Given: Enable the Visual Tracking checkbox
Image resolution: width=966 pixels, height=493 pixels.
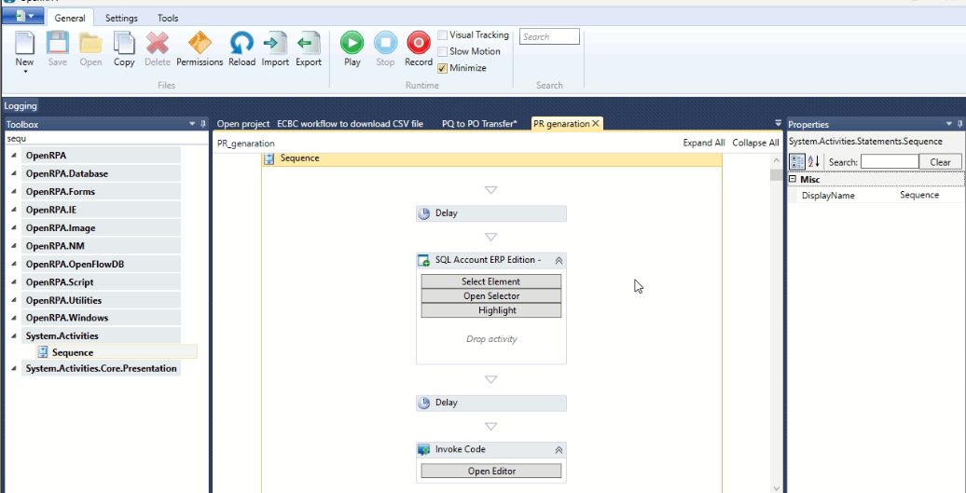Looking at the screenshot, I should [442, 35].
